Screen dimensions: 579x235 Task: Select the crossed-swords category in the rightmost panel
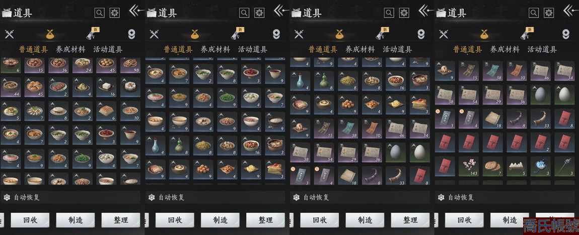click(x=444, y=34)
